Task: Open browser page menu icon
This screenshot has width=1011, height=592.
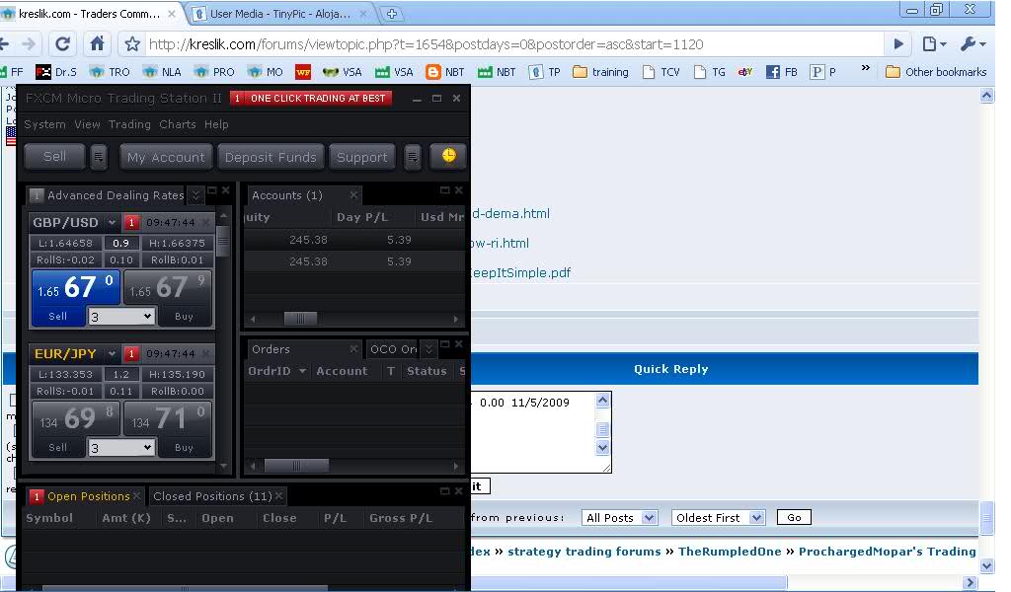Action: (934, 43)
